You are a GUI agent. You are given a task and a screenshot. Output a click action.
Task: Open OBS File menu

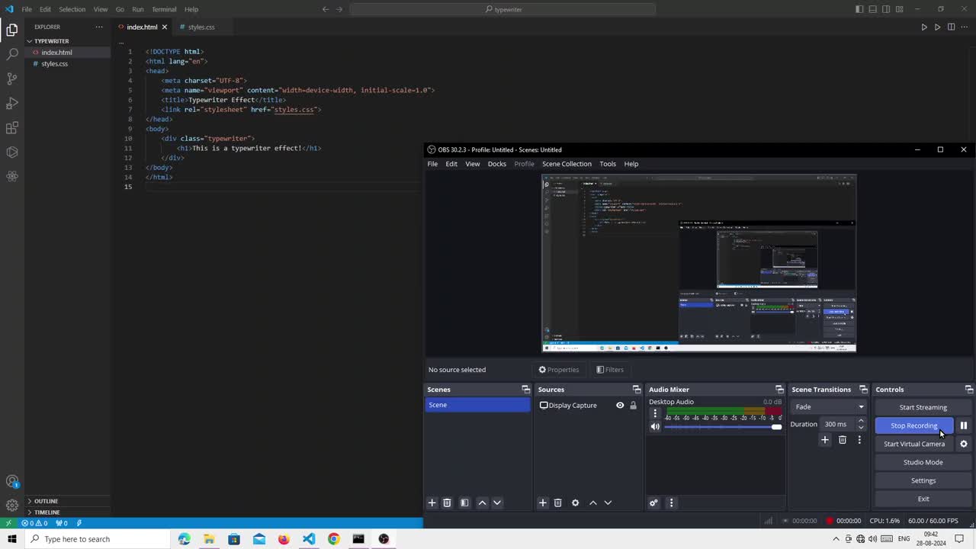coord(432,164)
